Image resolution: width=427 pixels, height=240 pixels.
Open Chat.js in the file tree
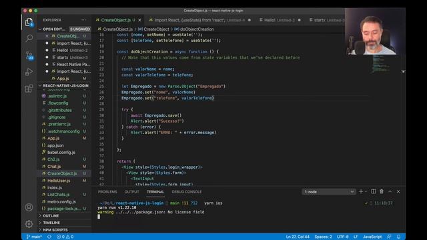pyautogui.click(x=64, y=166)
